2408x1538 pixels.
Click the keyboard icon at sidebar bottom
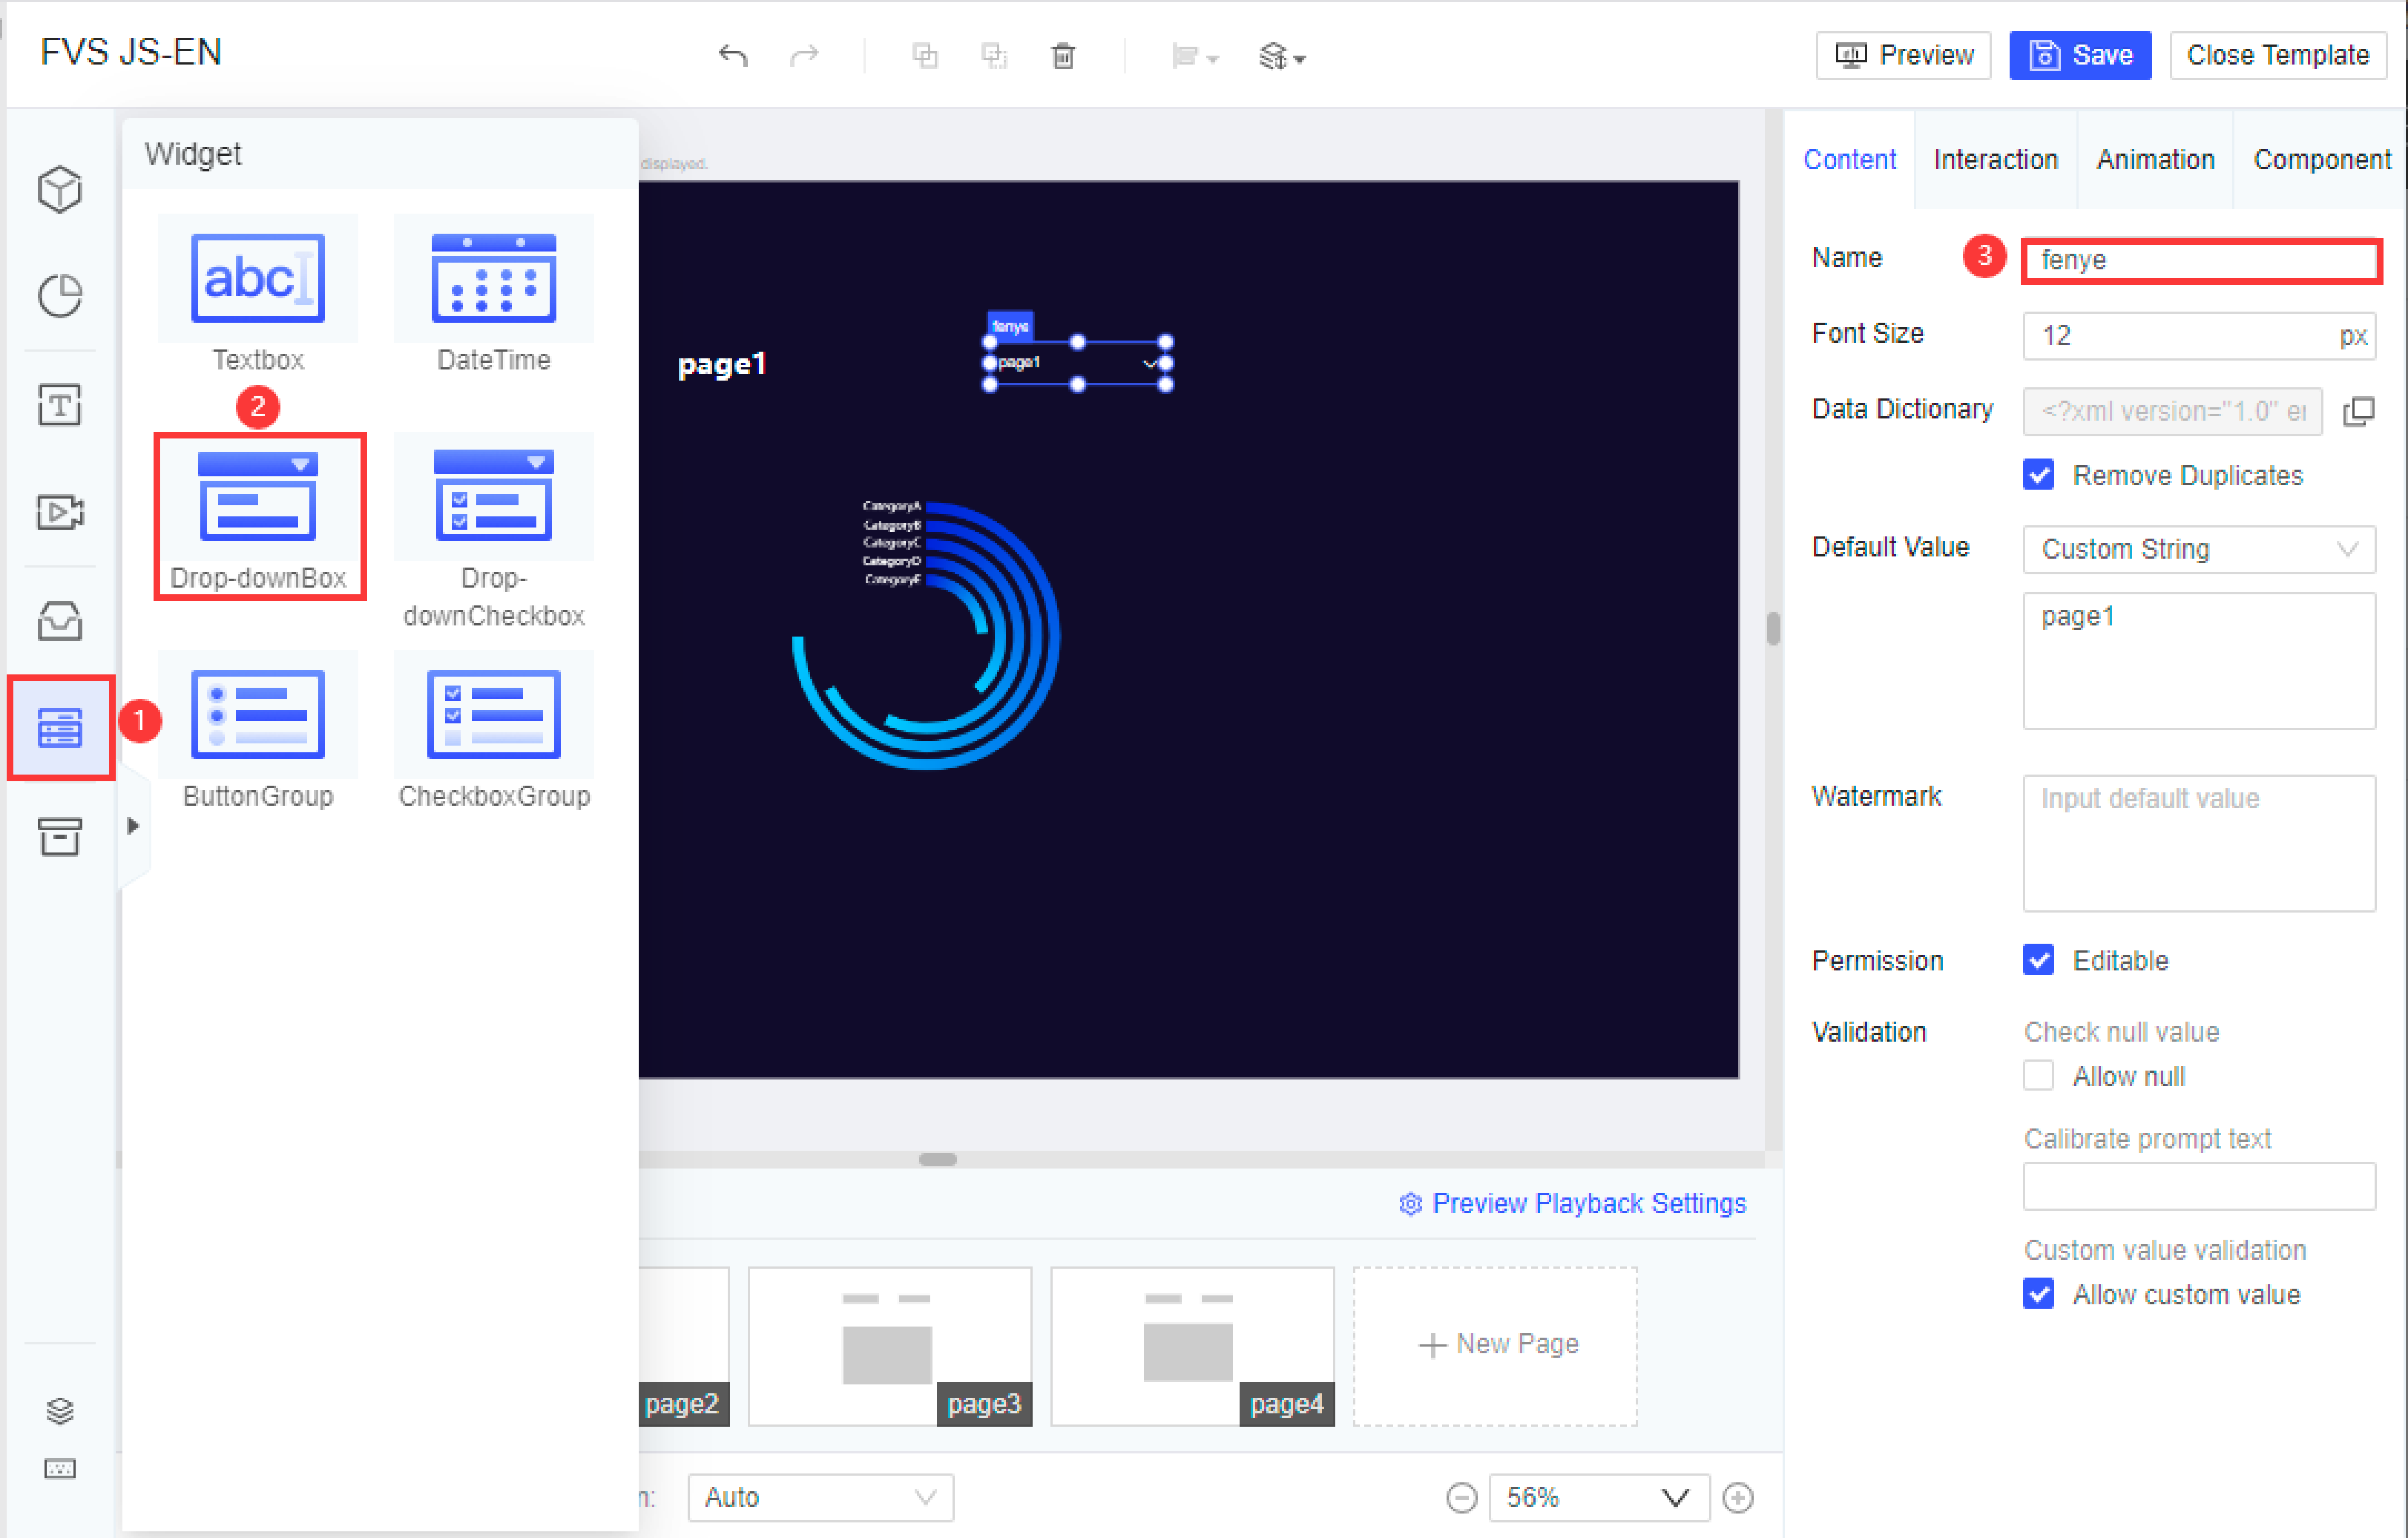coord(60,1468)
